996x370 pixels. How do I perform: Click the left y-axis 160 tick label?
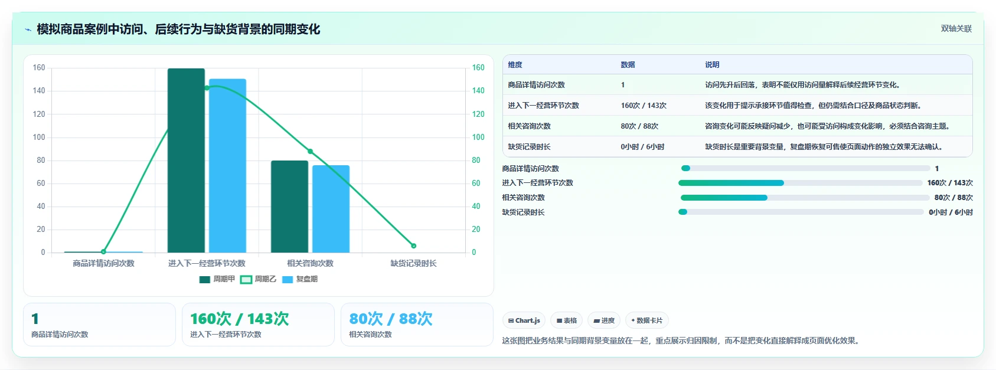click(x=39, y=68)
